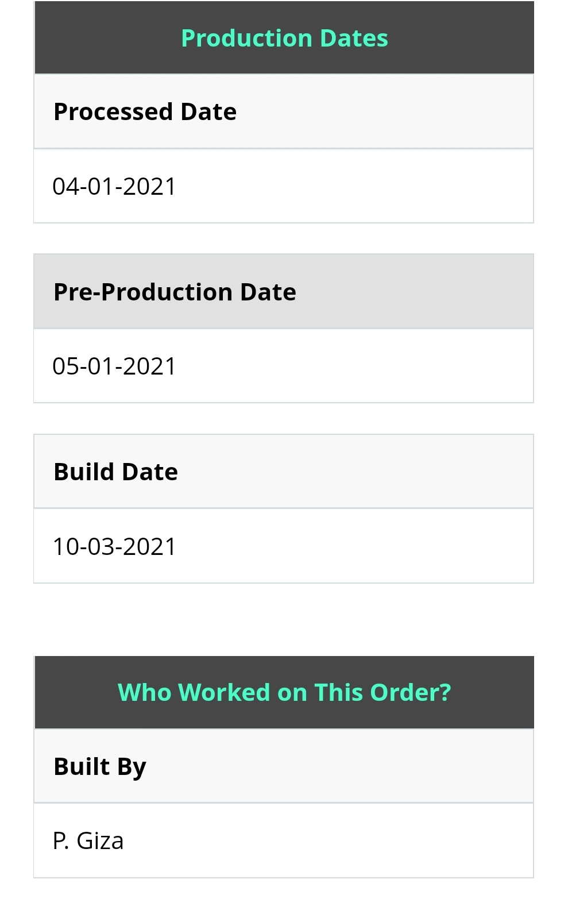Select the Processed Date label
Image resolution: width=568 pixels, height=922 pixels.
pyautogui.click(x=145, y=111)
